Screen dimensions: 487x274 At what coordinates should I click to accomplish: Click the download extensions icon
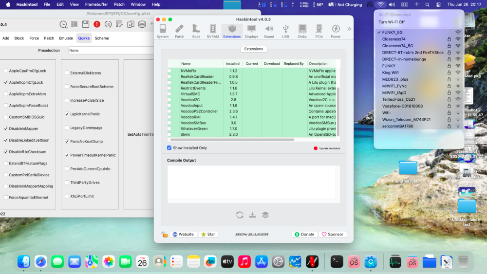tap(252, 215)
